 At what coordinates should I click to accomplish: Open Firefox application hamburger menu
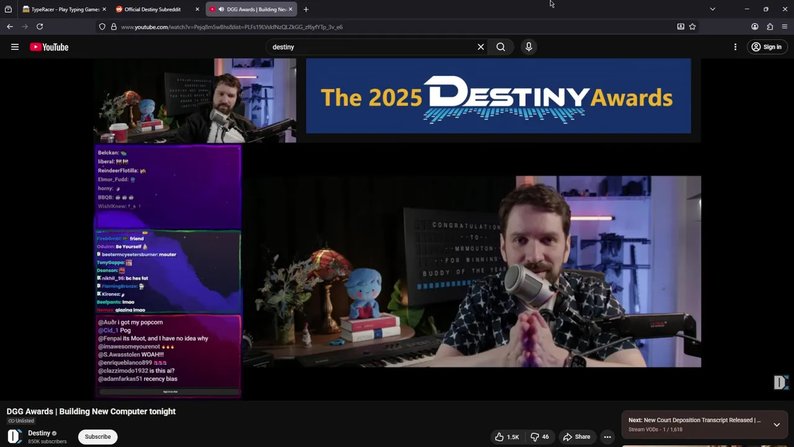pyautogui.click(x=785, y=27)
